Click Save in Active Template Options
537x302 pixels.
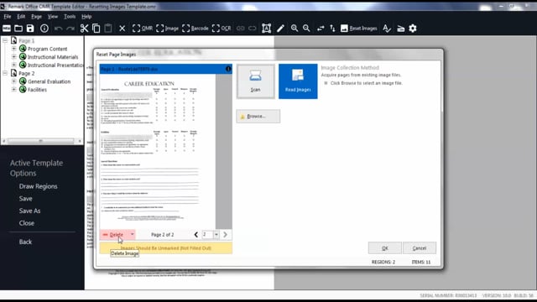click(26, 199)
